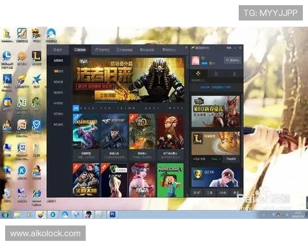Screen dimensions: 308x246
Task: Open the Tencent PC Manager shield icon
Action: tap(36, 126)
